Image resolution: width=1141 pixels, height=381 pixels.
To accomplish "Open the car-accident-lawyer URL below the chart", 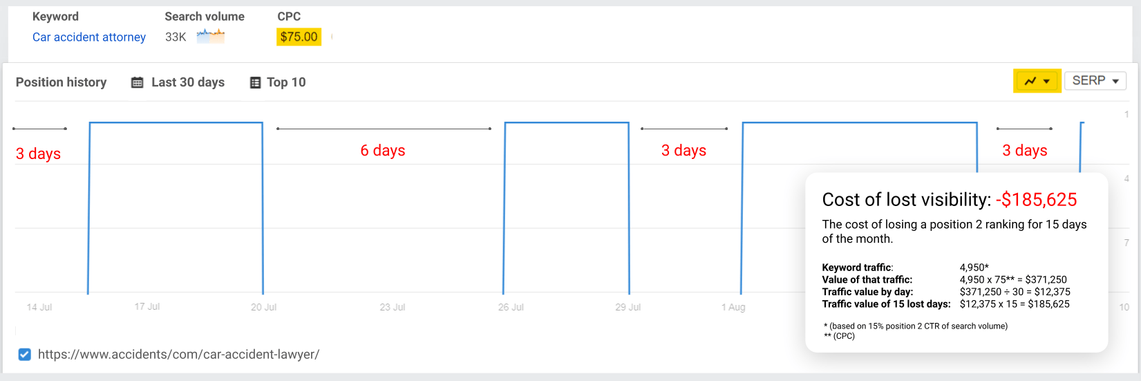I will click(x=178, y=355).
